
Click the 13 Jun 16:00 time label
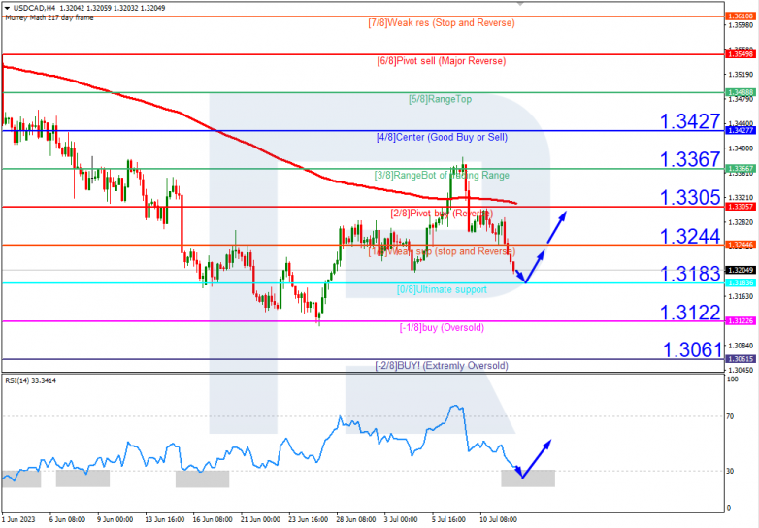165,520
